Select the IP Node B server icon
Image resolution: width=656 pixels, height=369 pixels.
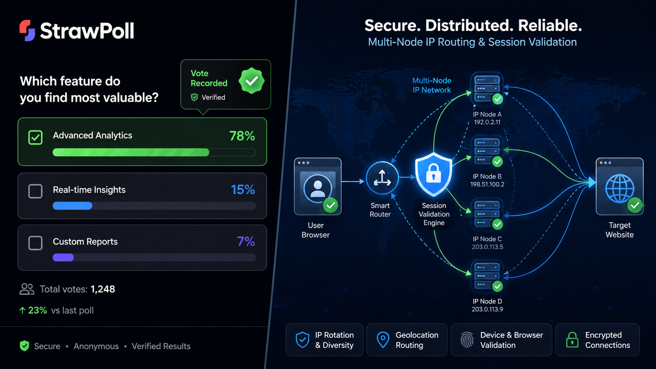(x=487, y=151)
